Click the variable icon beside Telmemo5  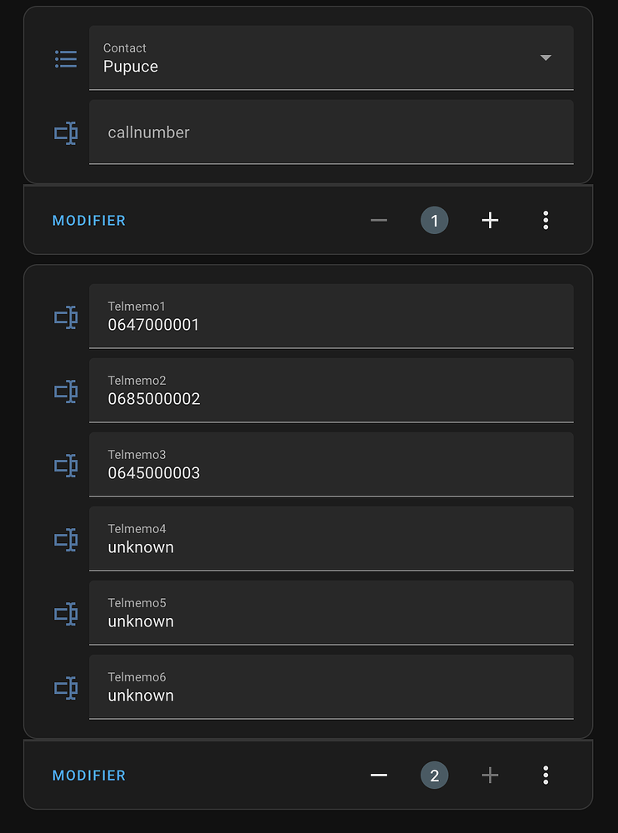(x=66, y=613)
